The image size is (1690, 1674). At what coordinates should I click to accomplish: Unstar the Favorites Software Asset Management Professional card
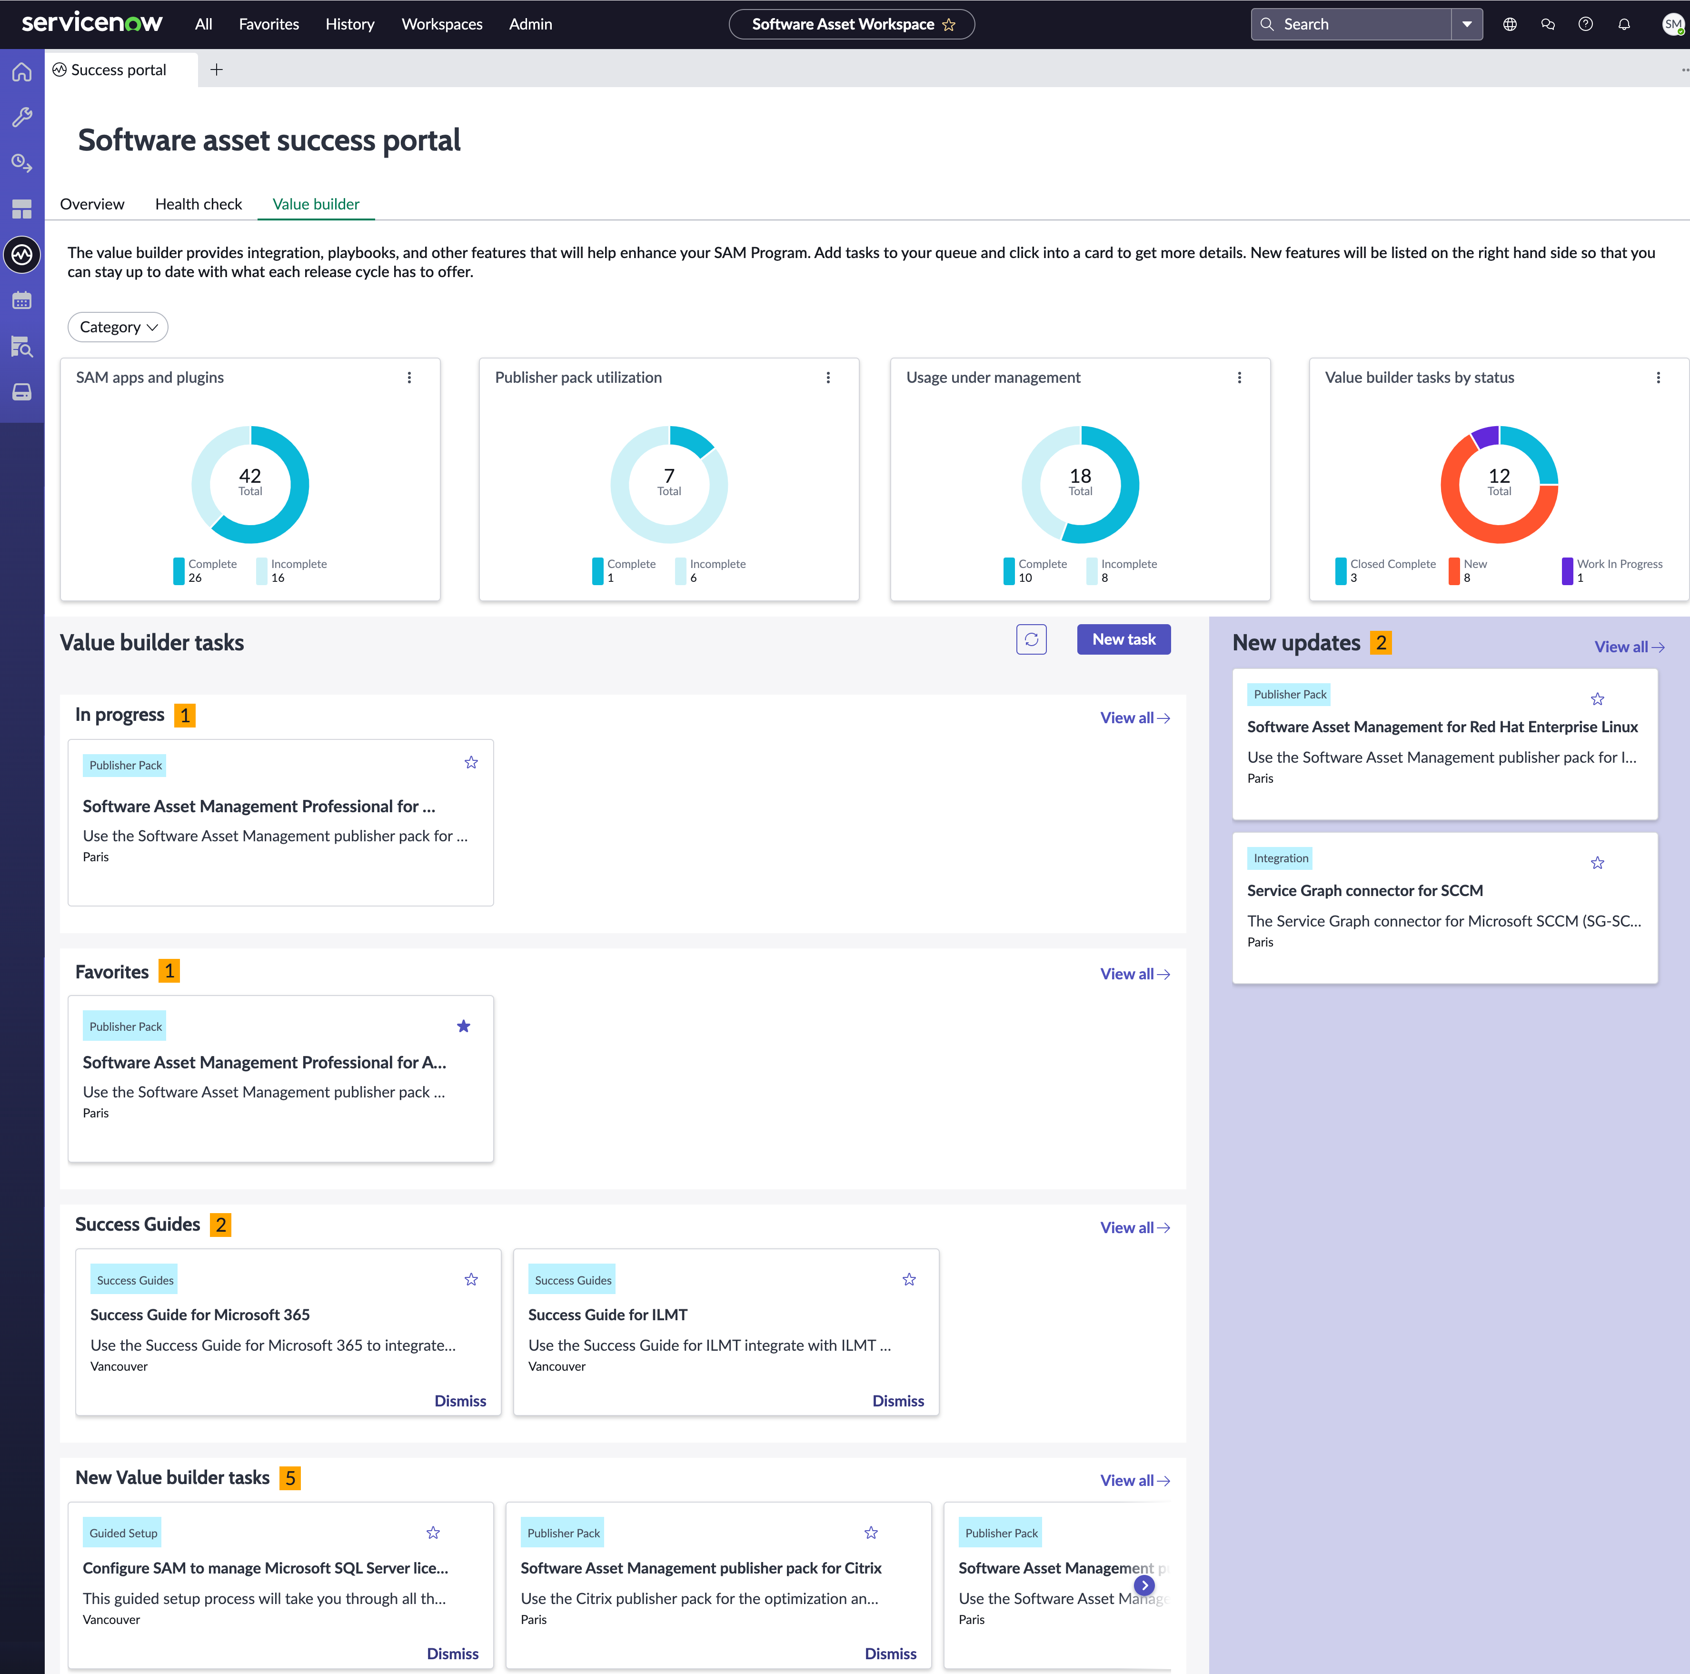click(x=464, y=1026)
